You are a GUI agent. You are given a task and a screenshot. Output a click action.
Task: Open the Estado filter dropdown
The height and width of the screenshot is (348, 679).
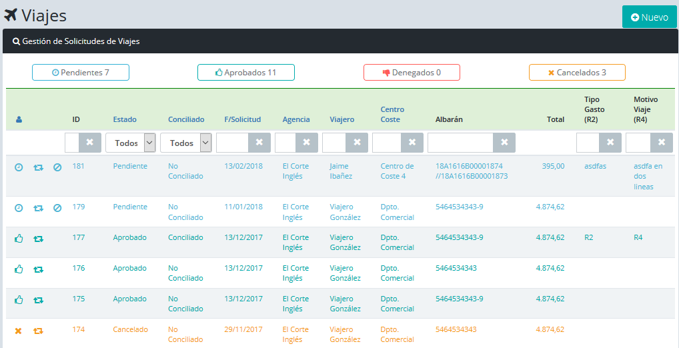pyautogui.click(x=131, y=143)
